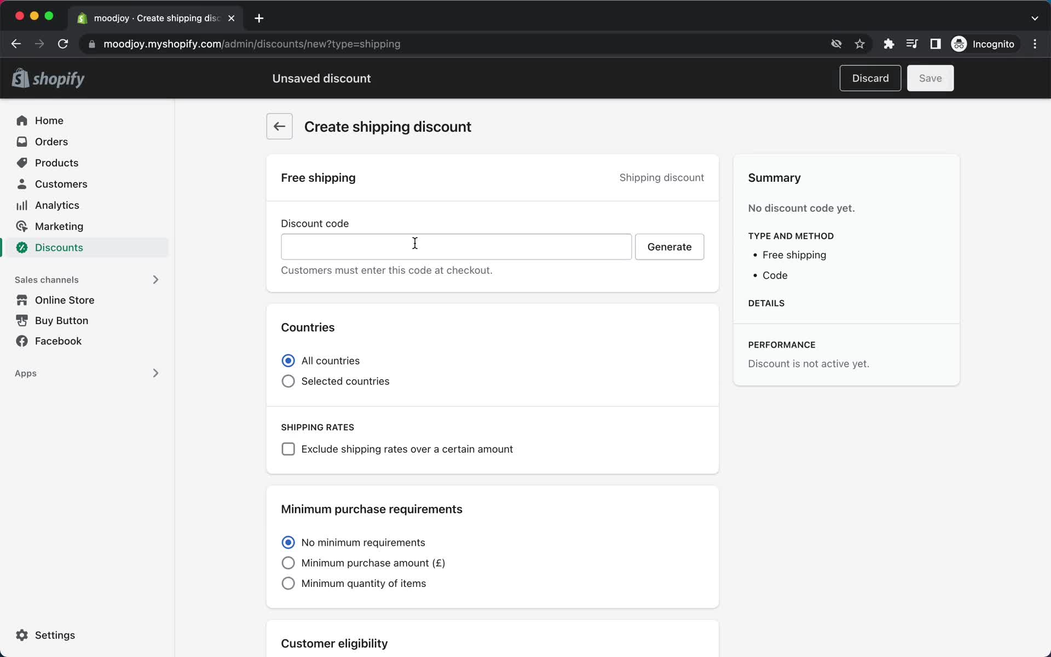Open Online Store sales channel

65,300
